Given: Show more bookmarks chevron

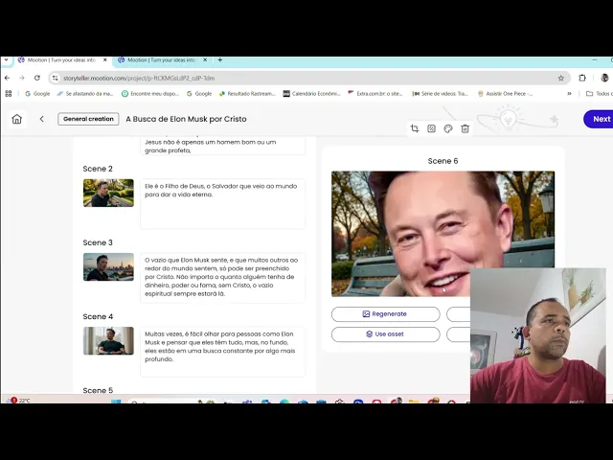Looking at the screenshot, I should [x=569, y=94].
